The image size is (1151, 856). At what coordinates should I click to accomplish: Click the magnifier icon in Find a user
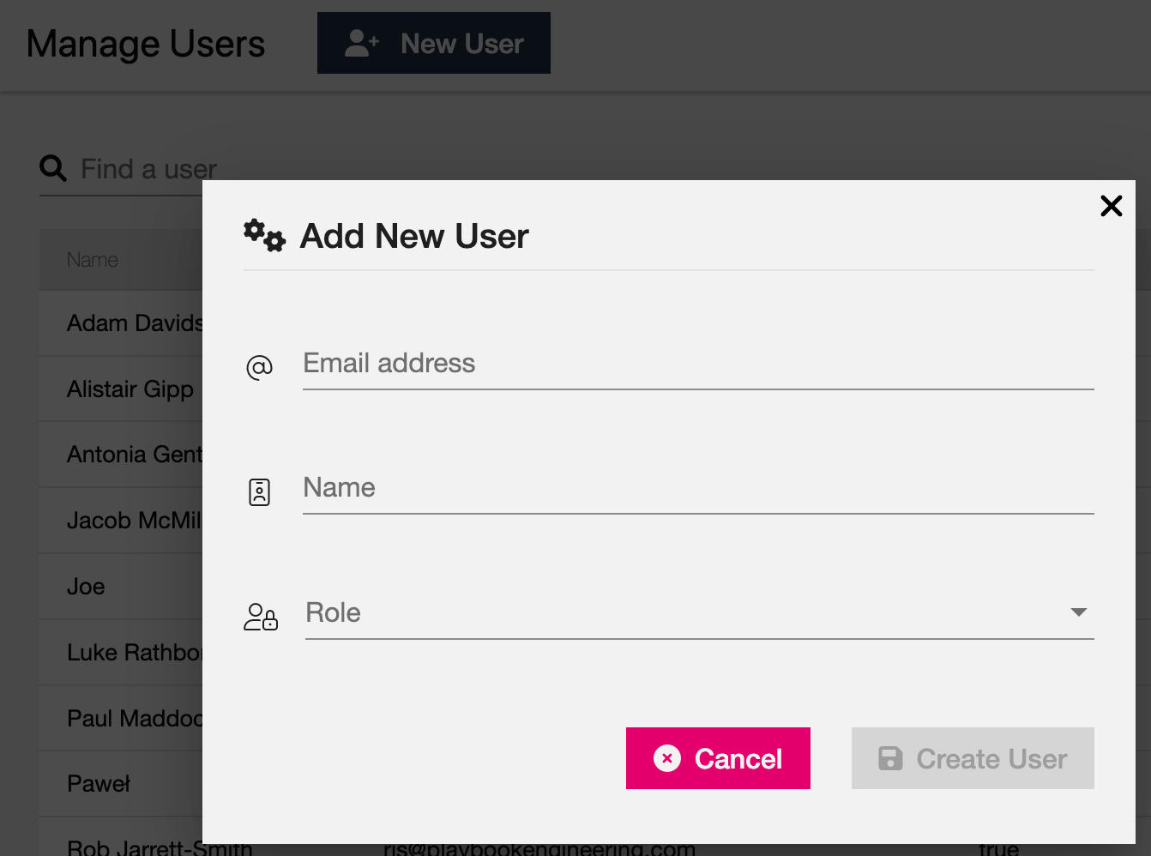[x=53, y=168]
